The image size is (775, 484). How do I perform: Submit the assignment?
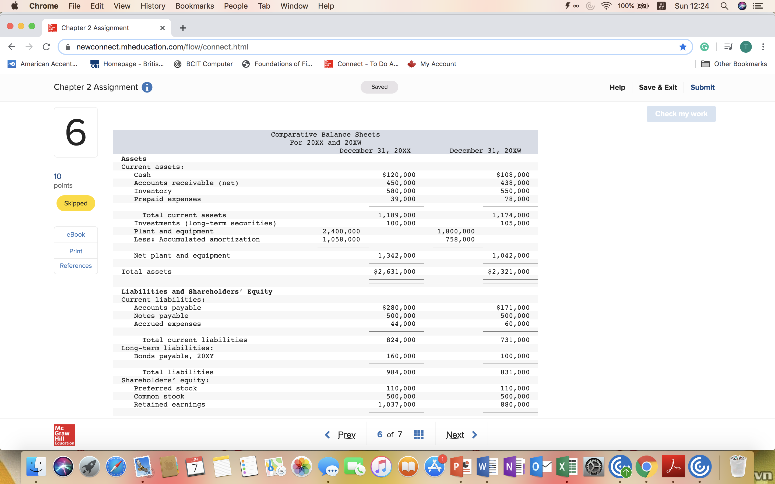702,87
